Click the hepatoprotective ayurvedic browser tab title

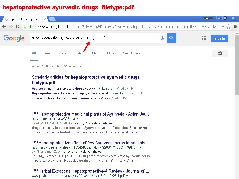(x=25, y=19)
